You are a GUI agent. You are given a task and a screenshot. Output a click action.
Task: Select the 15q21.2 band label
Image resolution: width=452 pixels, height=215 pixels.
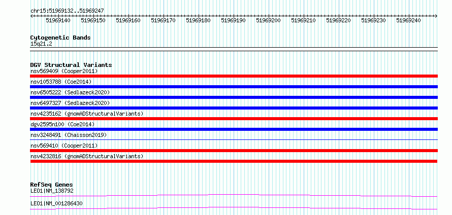(x=41, y=44)
